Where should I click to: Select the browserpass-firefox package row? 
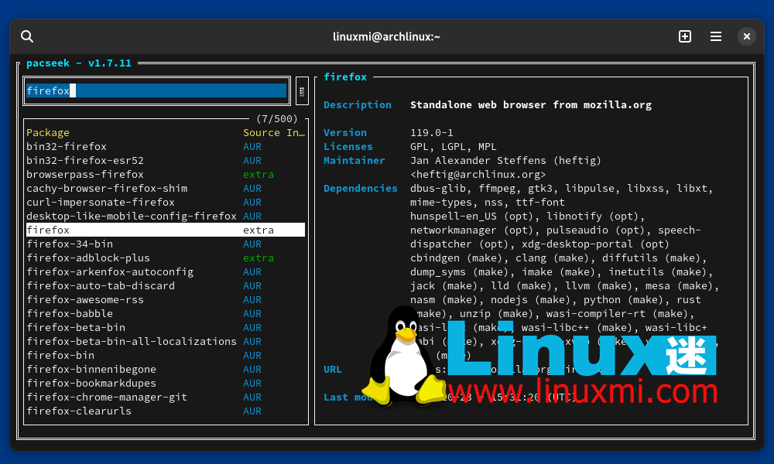pos(166,175)
